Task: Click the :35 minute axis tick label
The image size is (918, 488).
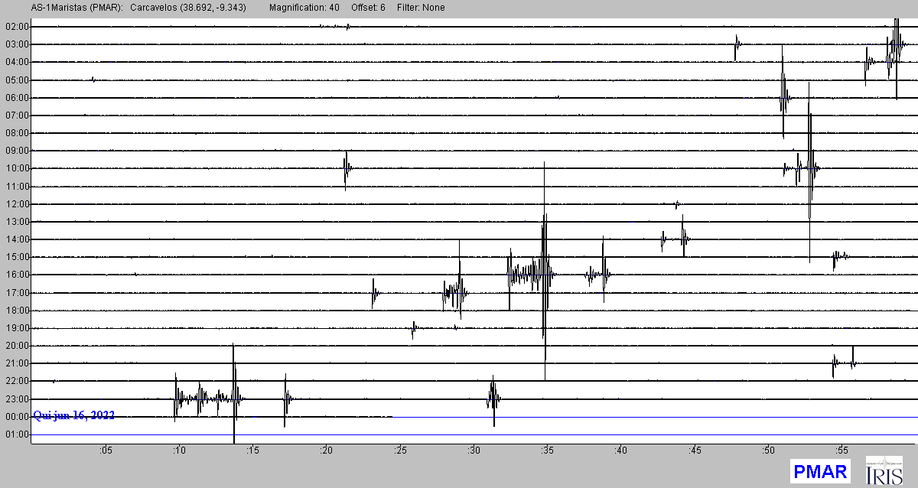Action: tap(546, 450)
